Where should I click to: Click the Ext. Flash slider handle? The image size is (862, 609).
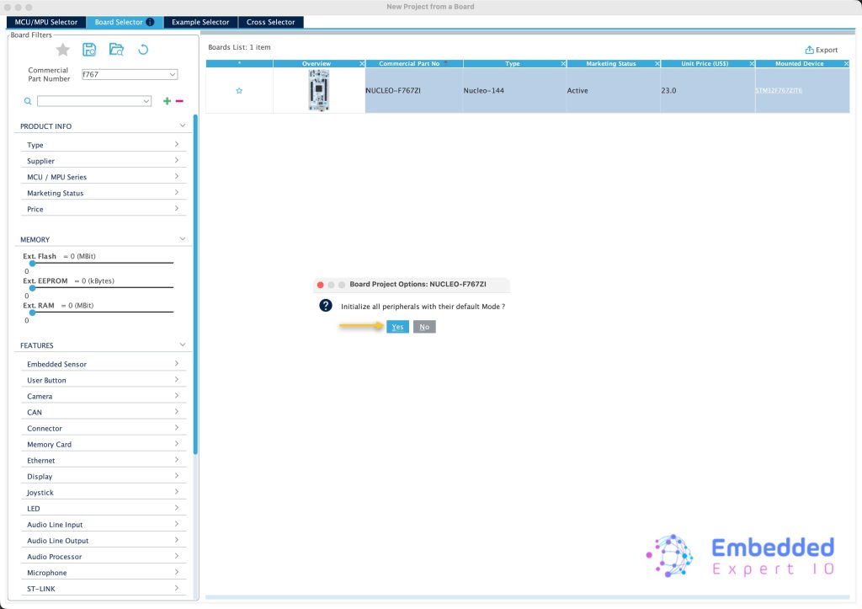(32, 264)
